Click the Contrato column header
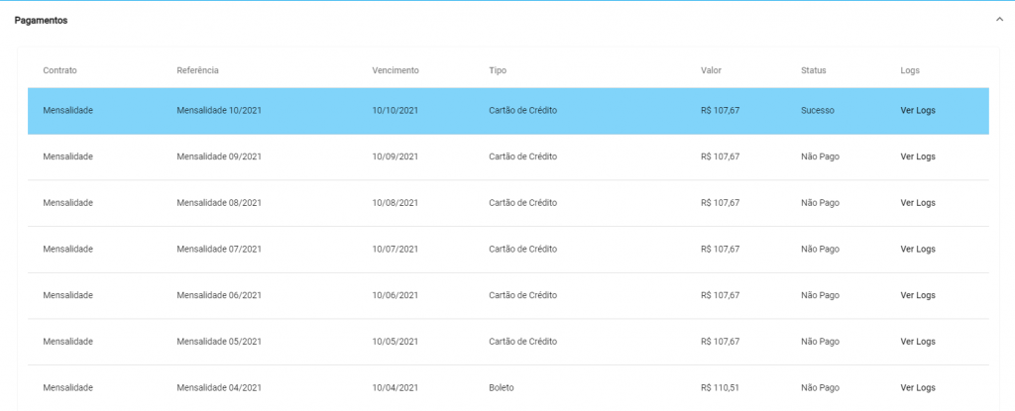1015x411 pixels. (x=59, y=70)
